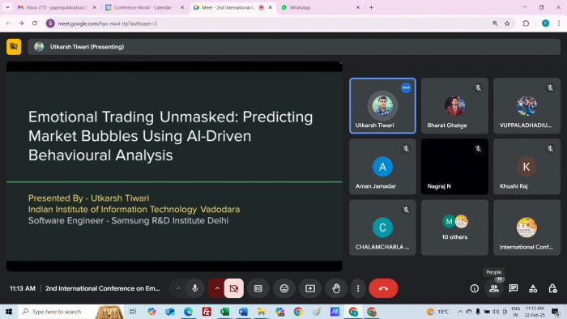This screenshot has width=567, height=319.
Task: Send a reaction emoji
Action: click(283, 288)
